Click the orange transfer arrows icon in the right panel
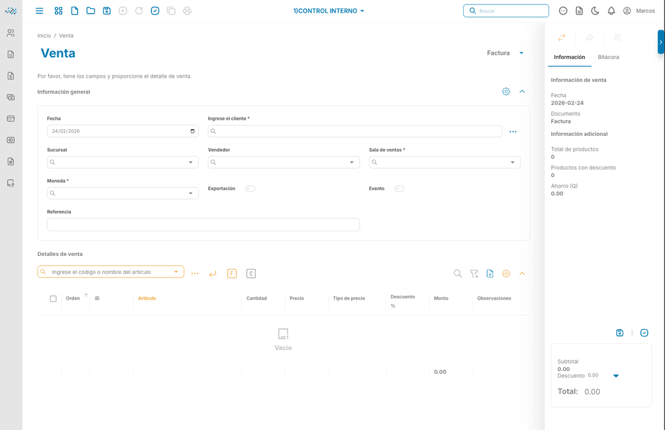This screenshot has height=430, width=665. coord(562,38)
